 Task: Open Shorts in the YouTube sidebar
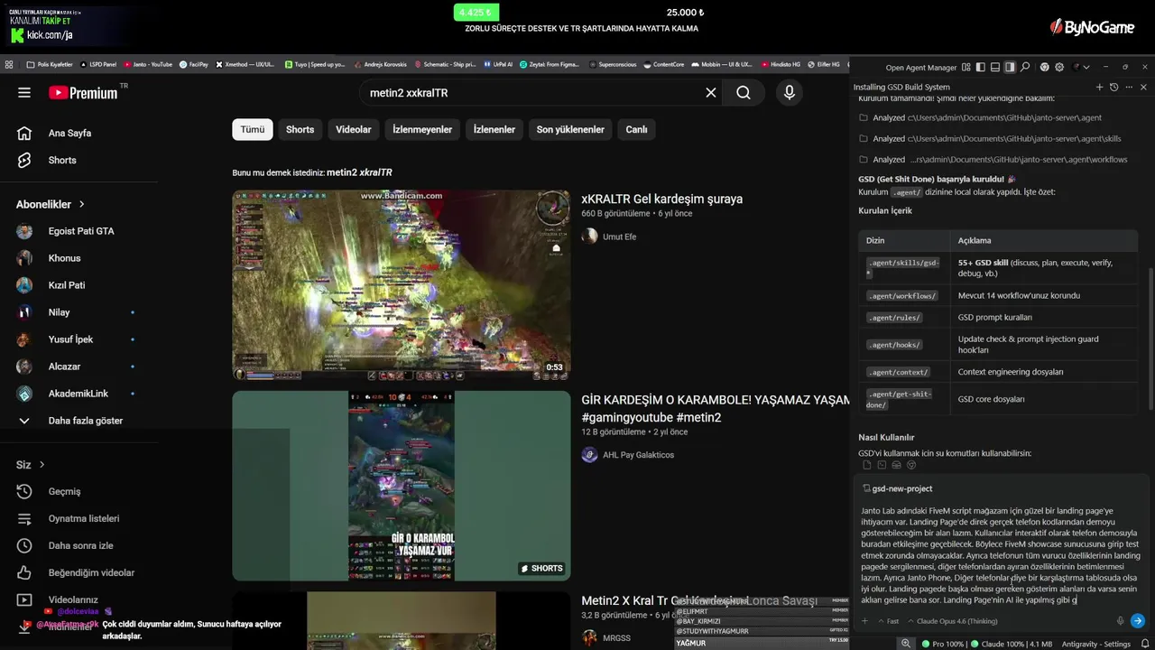62,160
